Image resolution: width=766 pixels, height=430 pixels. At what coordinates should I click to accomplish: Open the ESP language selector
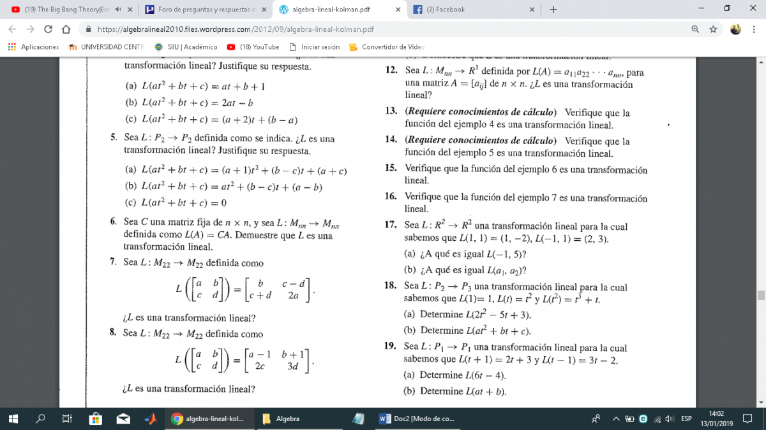(x=686, y=419)
